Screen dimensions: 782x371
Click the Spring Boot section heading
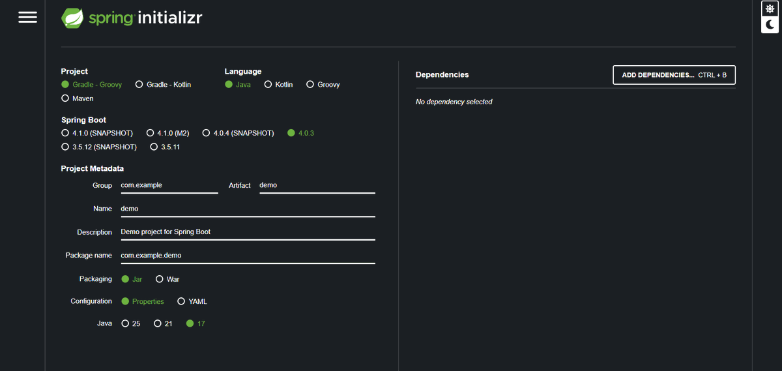coord(83,120)
